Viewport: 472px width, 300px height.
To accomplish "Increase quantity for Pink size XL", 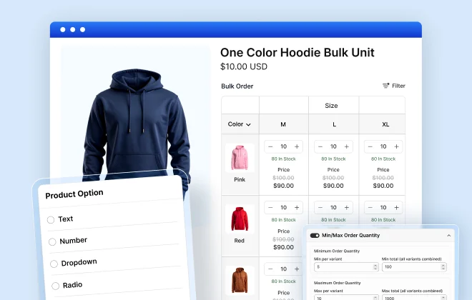I will 396,146.
